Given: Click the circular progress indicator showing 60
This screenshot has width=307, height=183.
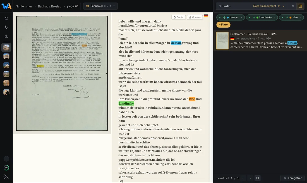Looking at the screenshot, I should click(6, 168).
